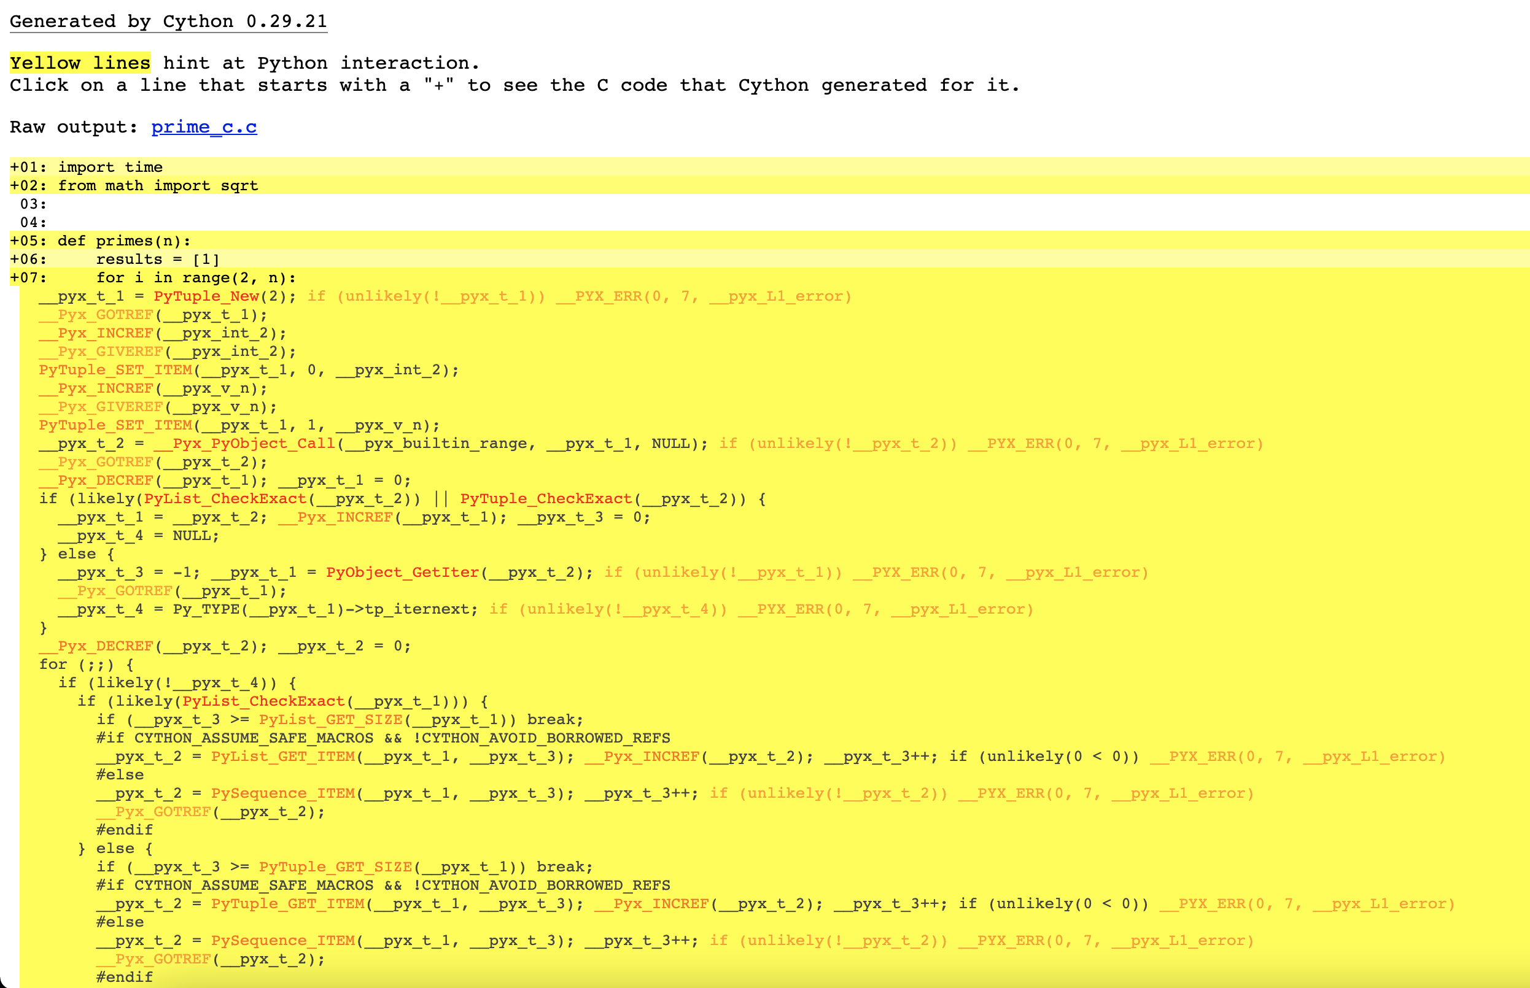
Task: Click the PyTuple_GET_ITEM macro text
Action: (x=288, y=903)
